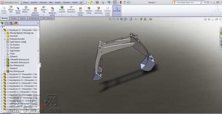Open the Undo history dropdown arrow
Viewport: 222px width, 114px height.
coord(112,3)
